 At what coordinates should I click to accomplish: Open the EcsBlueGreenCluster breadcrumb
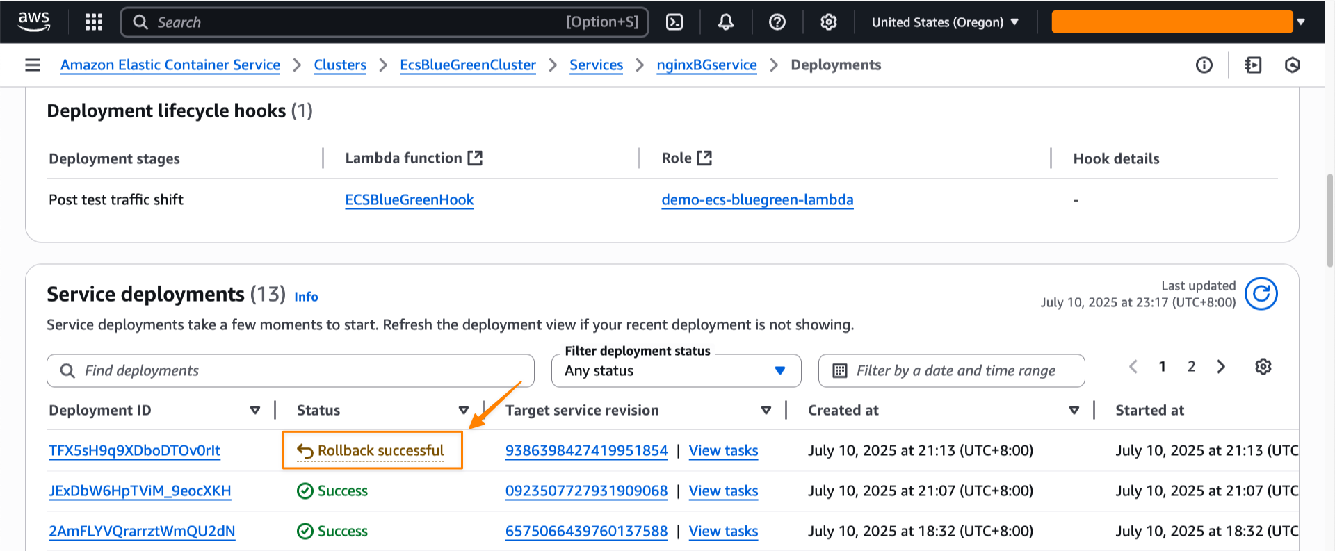[x=468, y=65]
